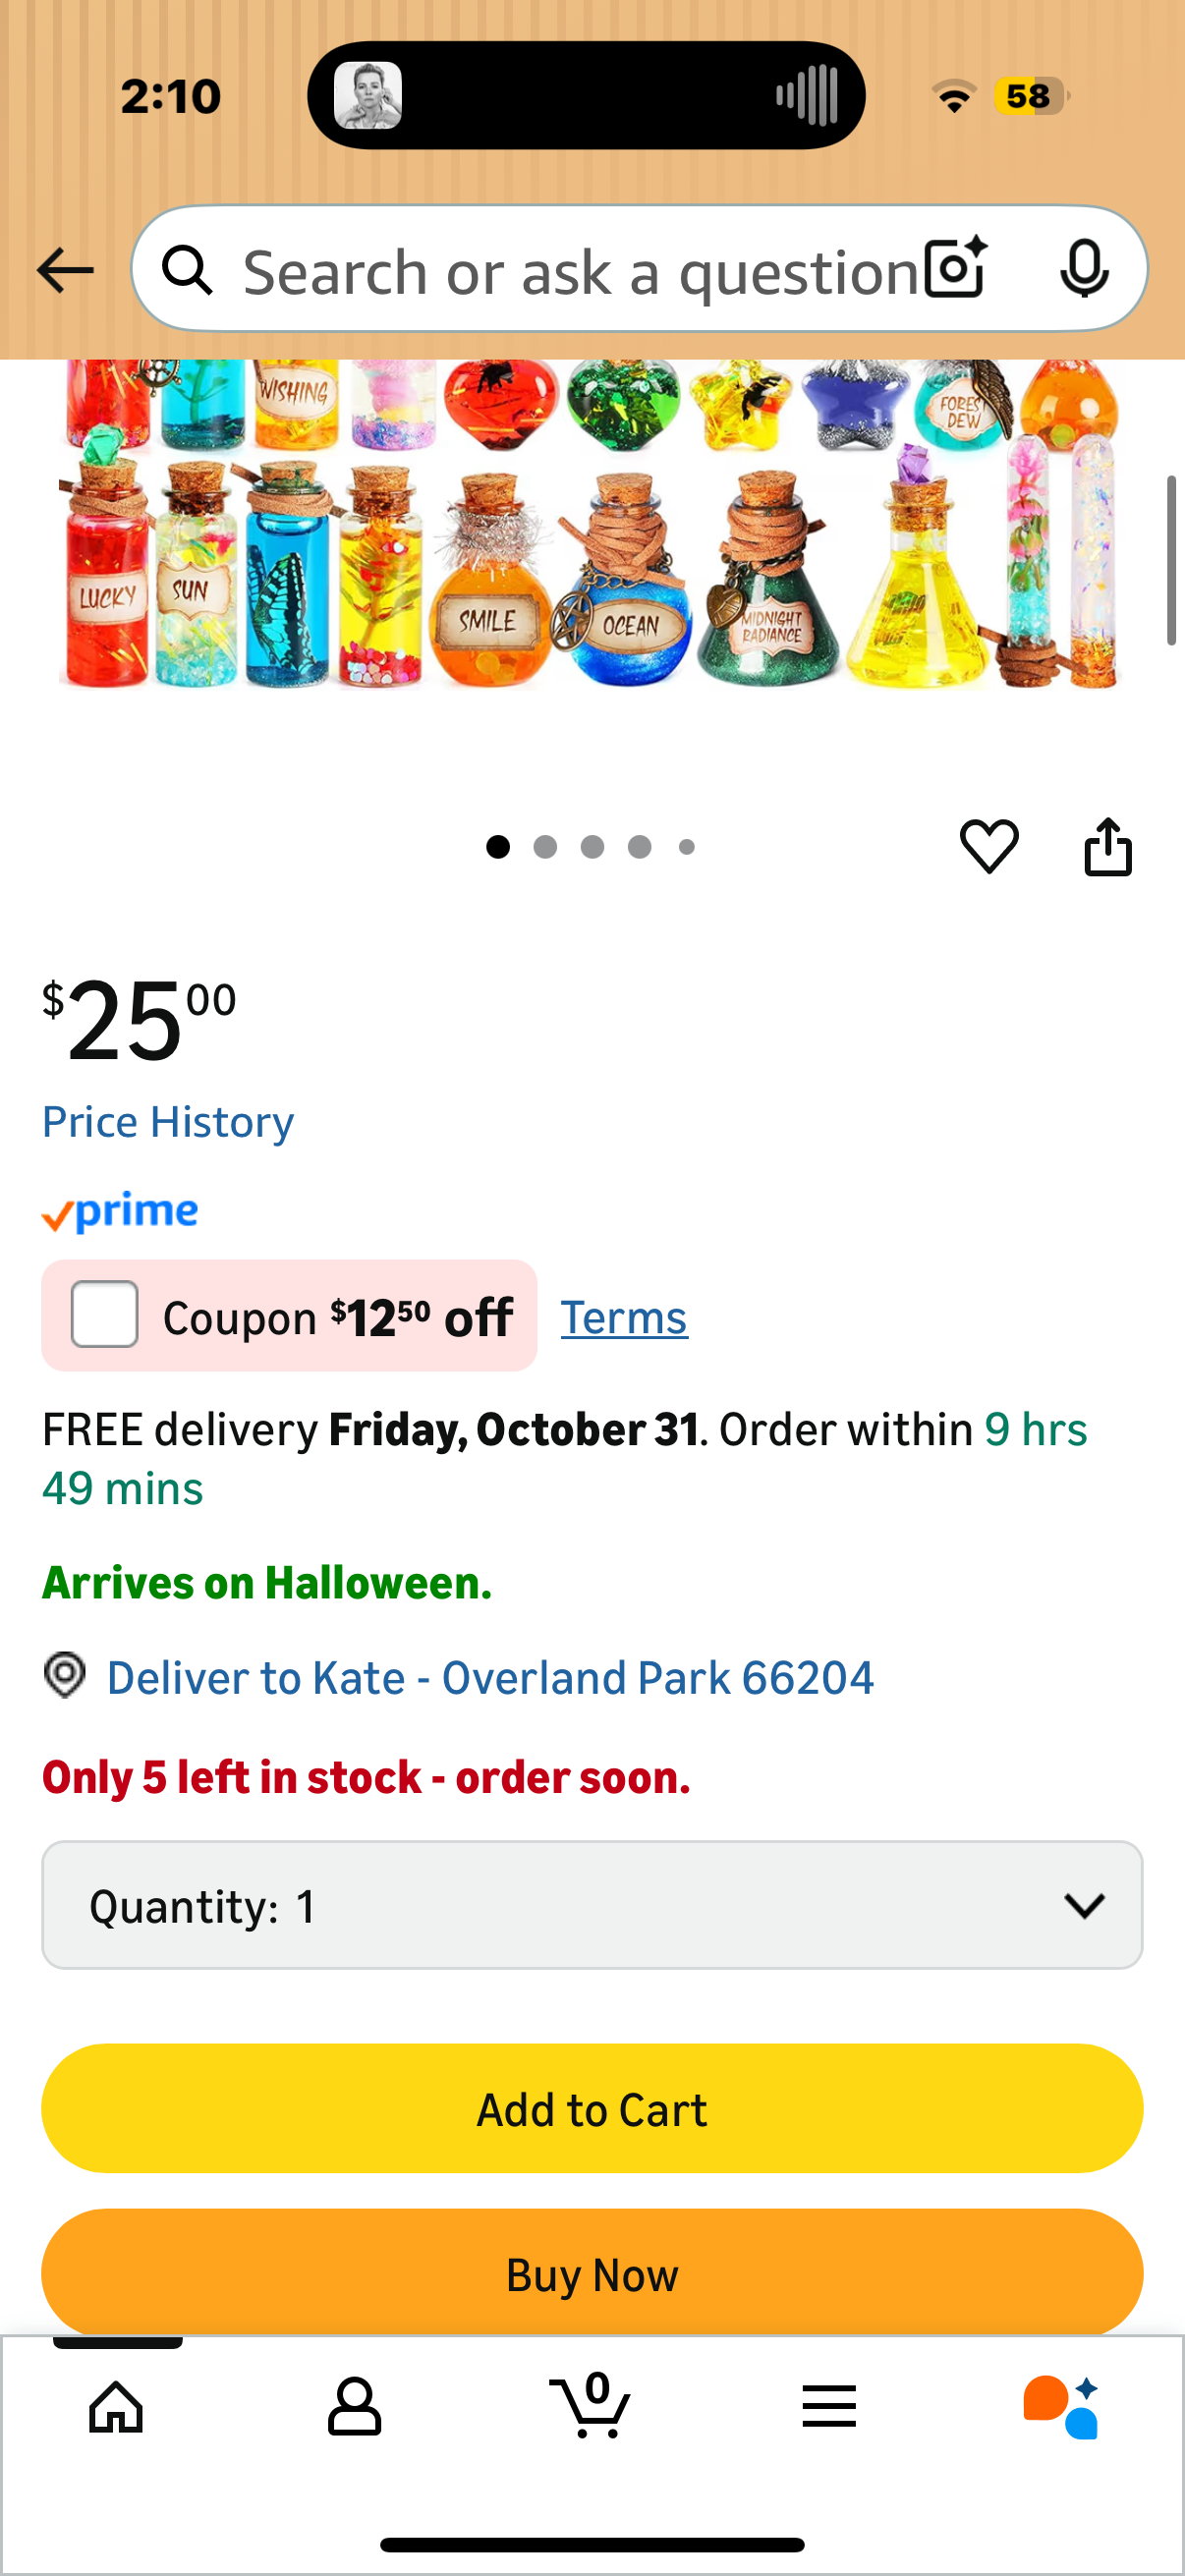
Task: Open your shopping cart
Action: 593,2406
